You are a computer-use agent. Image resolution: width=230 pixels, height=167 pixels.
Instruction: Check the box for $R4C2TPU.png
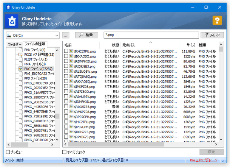[x=66, y=51]
